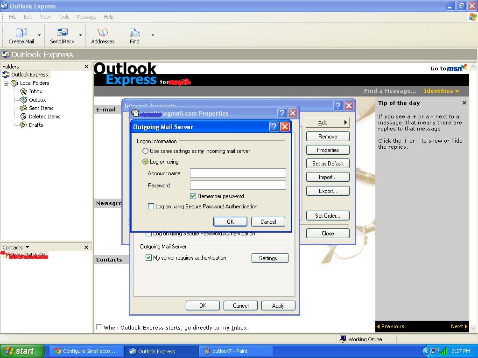Screen dimensions: 478x358
Task: Select the Inbox folder icon
Action: click(23, 91)
